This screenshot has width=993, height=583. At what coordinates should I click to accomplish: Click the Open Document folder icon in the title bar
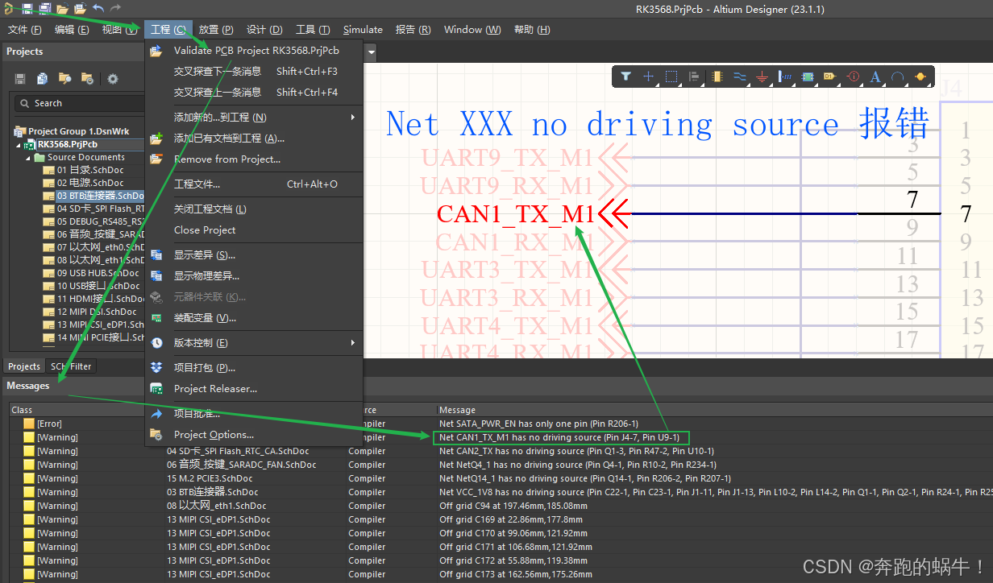(62, 9)
